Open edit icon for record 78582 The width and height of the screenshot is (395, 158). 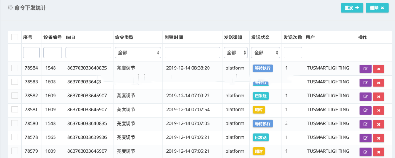click(366, 96)
